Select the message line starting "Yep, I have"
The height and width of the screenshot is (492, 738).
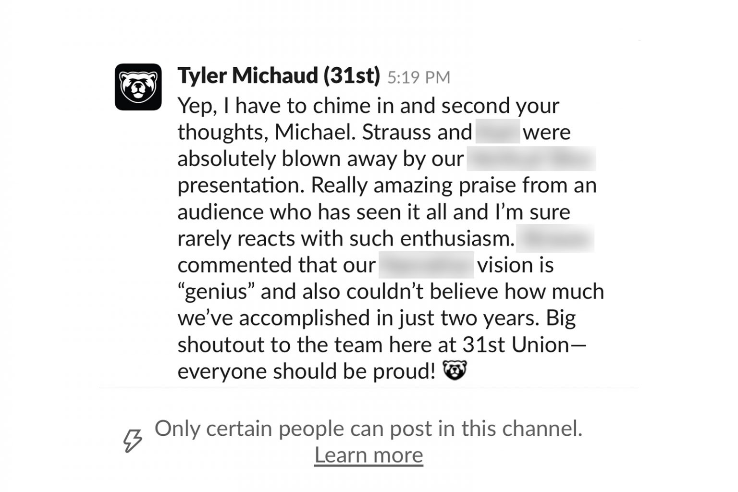point(369,106)
